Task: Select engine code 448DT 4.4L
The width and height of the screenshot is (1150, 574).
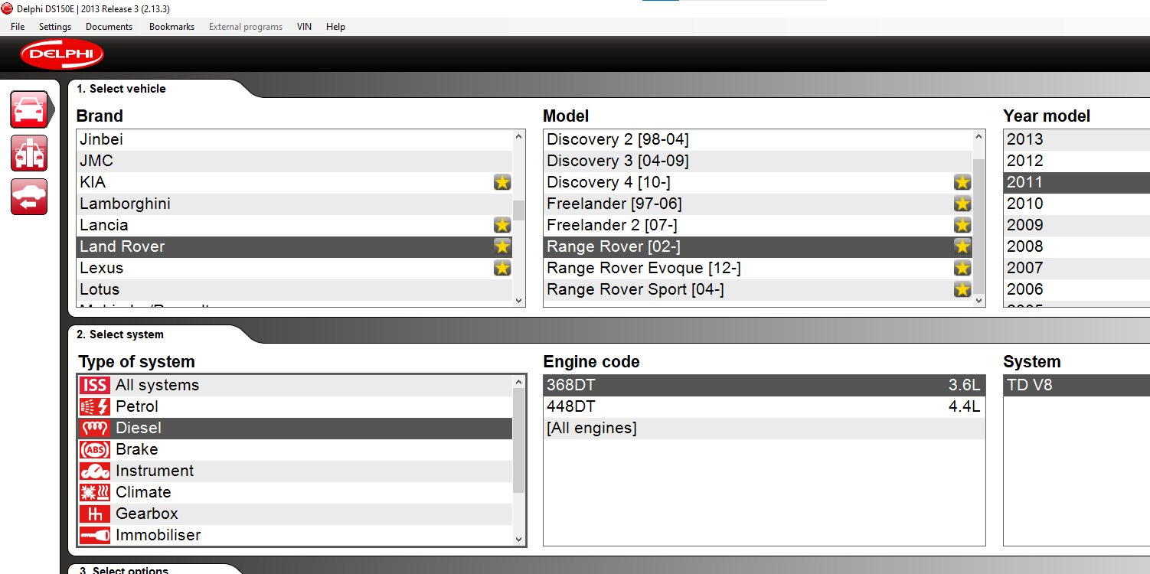Action: click(x=764, y=406)
